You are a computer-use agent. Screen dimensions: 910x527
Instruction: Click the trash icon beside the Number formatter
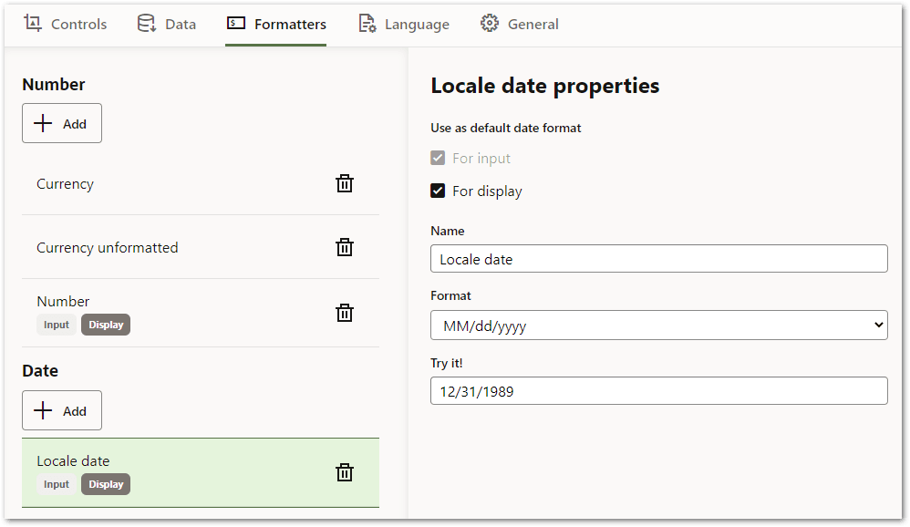(345, 313)
